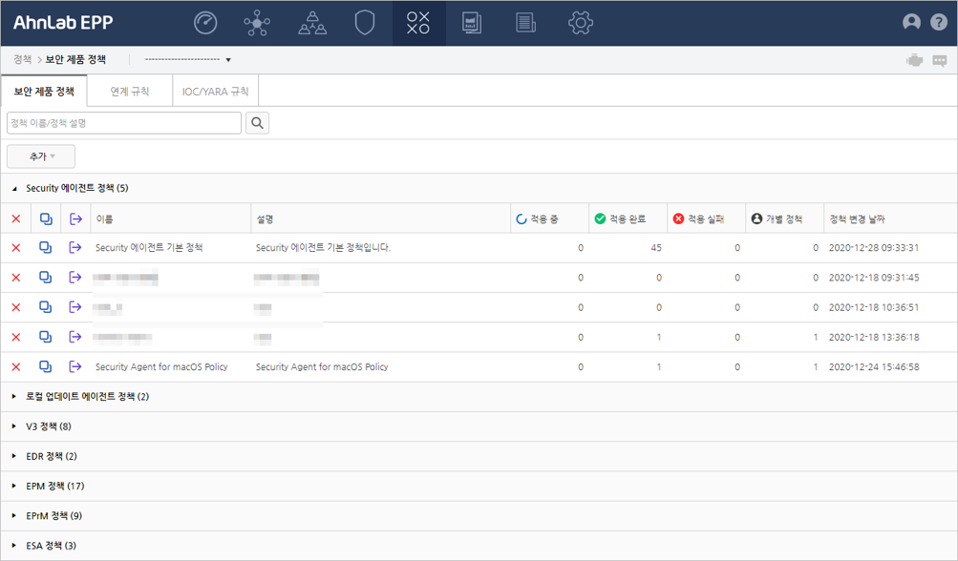Expand the EDR 정책 (2) section
Screen dimensions: 958x561
(14, 456)
